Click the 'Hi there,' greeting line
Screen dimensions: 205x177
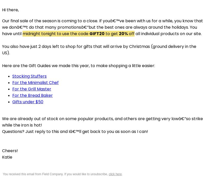tap(11, 10)
